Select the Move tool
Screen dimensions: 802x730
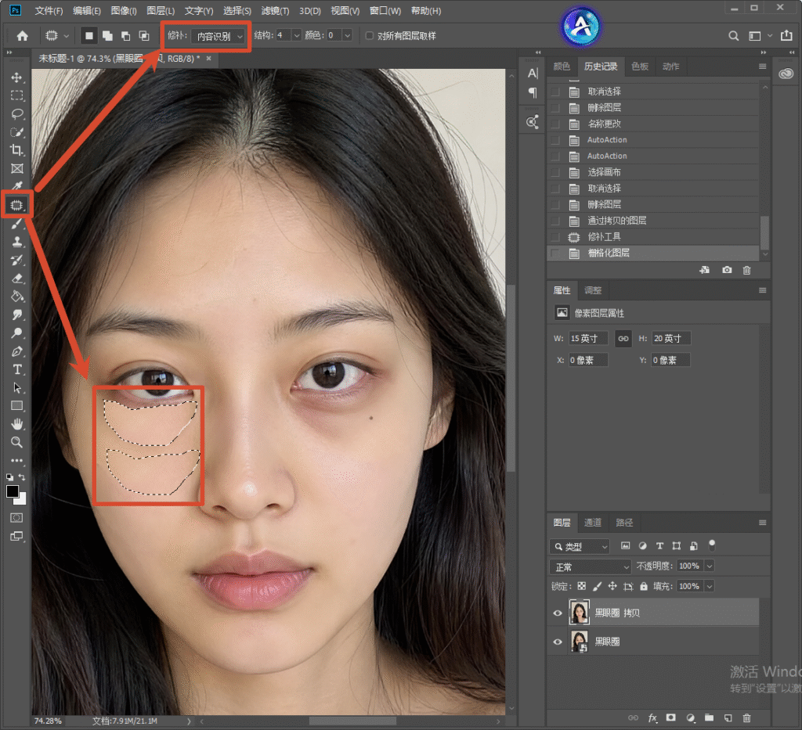click(x=17, y=77)
